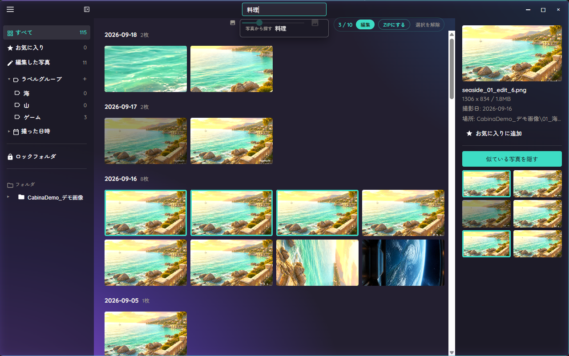This screenshot has height=356, width=569.
Task: Click the small-thumbnail icon left of slider
Action: click(233, 23)
